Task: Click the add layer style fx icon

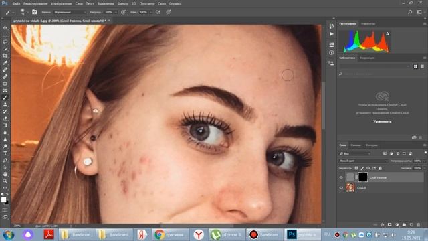Action: click(x=383, y=225)
